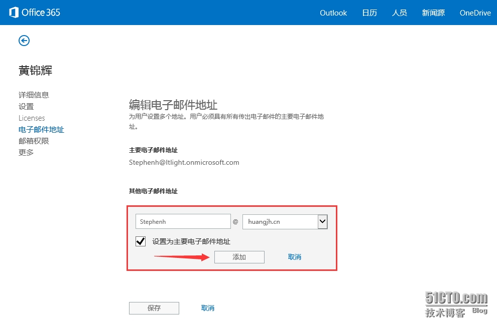Click the back arrow icon
497x327 pixels.
tap(24, 41)
